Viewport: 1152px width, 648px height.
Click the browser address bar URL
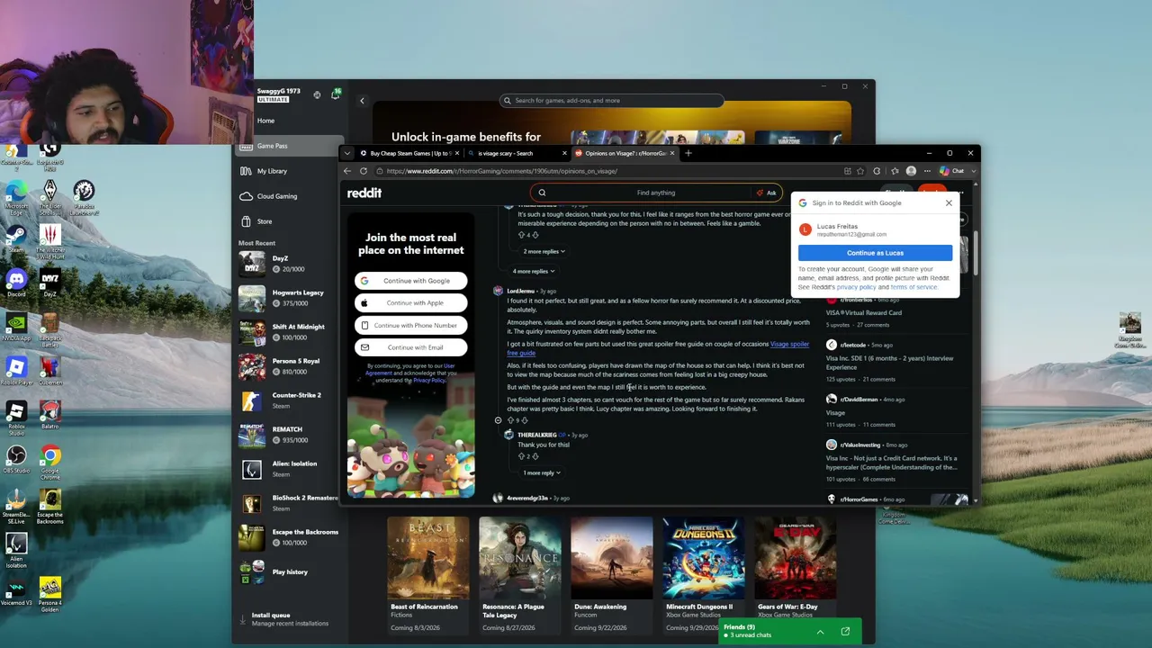click(500, 171)
